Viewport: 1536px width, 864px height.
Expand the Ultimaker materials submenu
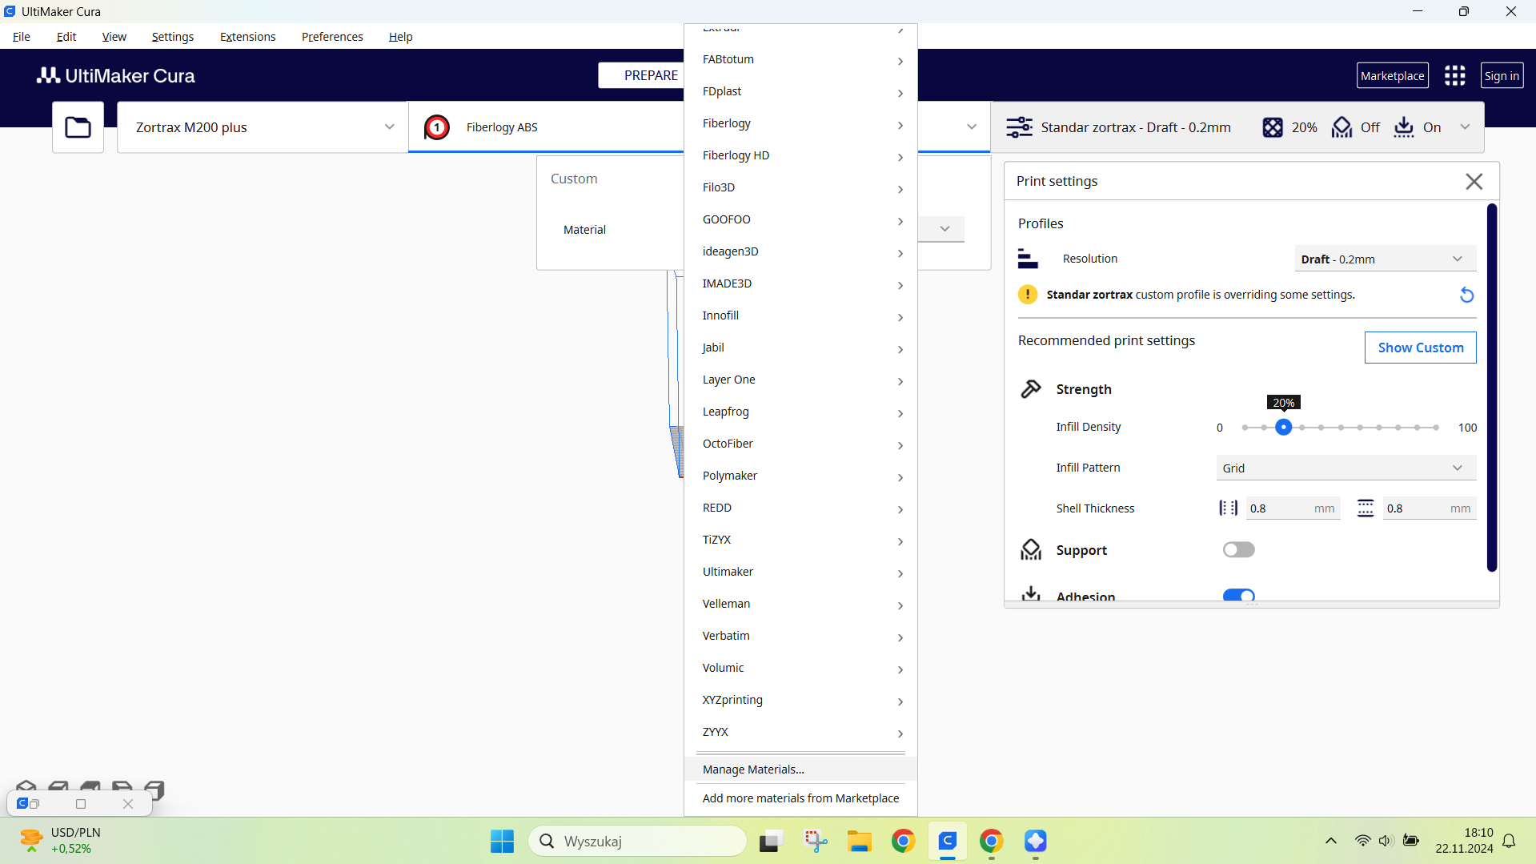tap(801, 572)
